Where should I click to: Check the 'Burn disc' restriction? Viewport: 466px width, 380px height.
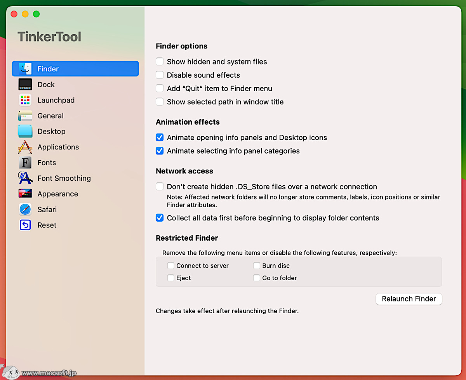pyautogui.click(x=257, y=265)
